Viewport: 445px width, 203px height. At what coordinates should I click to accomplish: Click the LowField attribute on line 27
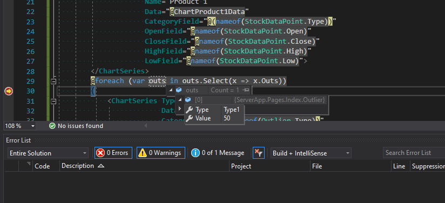coord(161,61)
